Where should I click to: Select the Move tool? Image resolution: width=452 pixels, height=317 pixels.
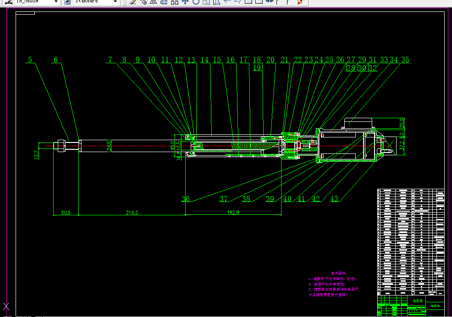(185, 2)
